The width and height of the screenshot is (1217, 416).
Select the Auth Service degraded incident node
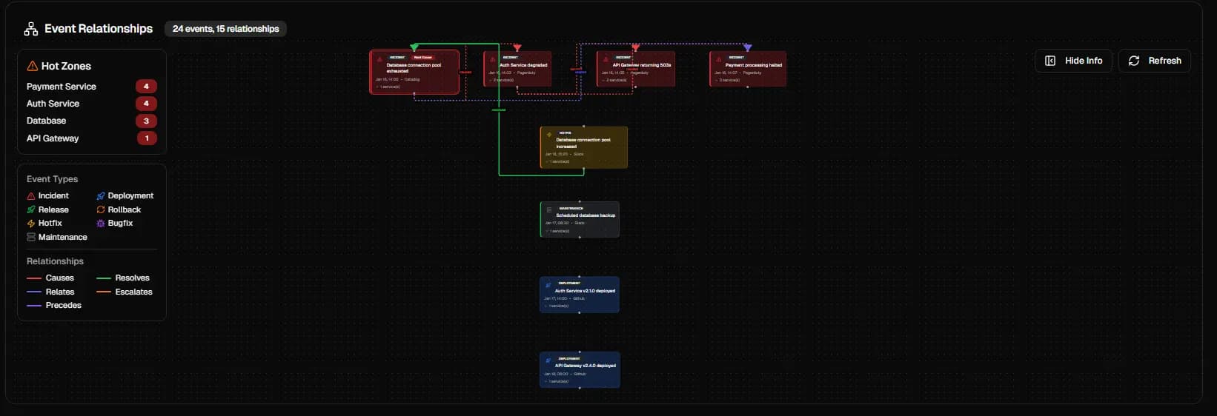517,69
